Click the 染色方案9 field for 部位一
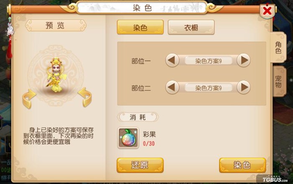Screen dimensions: 293x184 pos(208,61)
